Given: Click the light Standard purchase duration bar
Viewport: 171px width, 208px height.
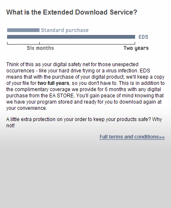Looking at the screenshot, I should [23, 30].
